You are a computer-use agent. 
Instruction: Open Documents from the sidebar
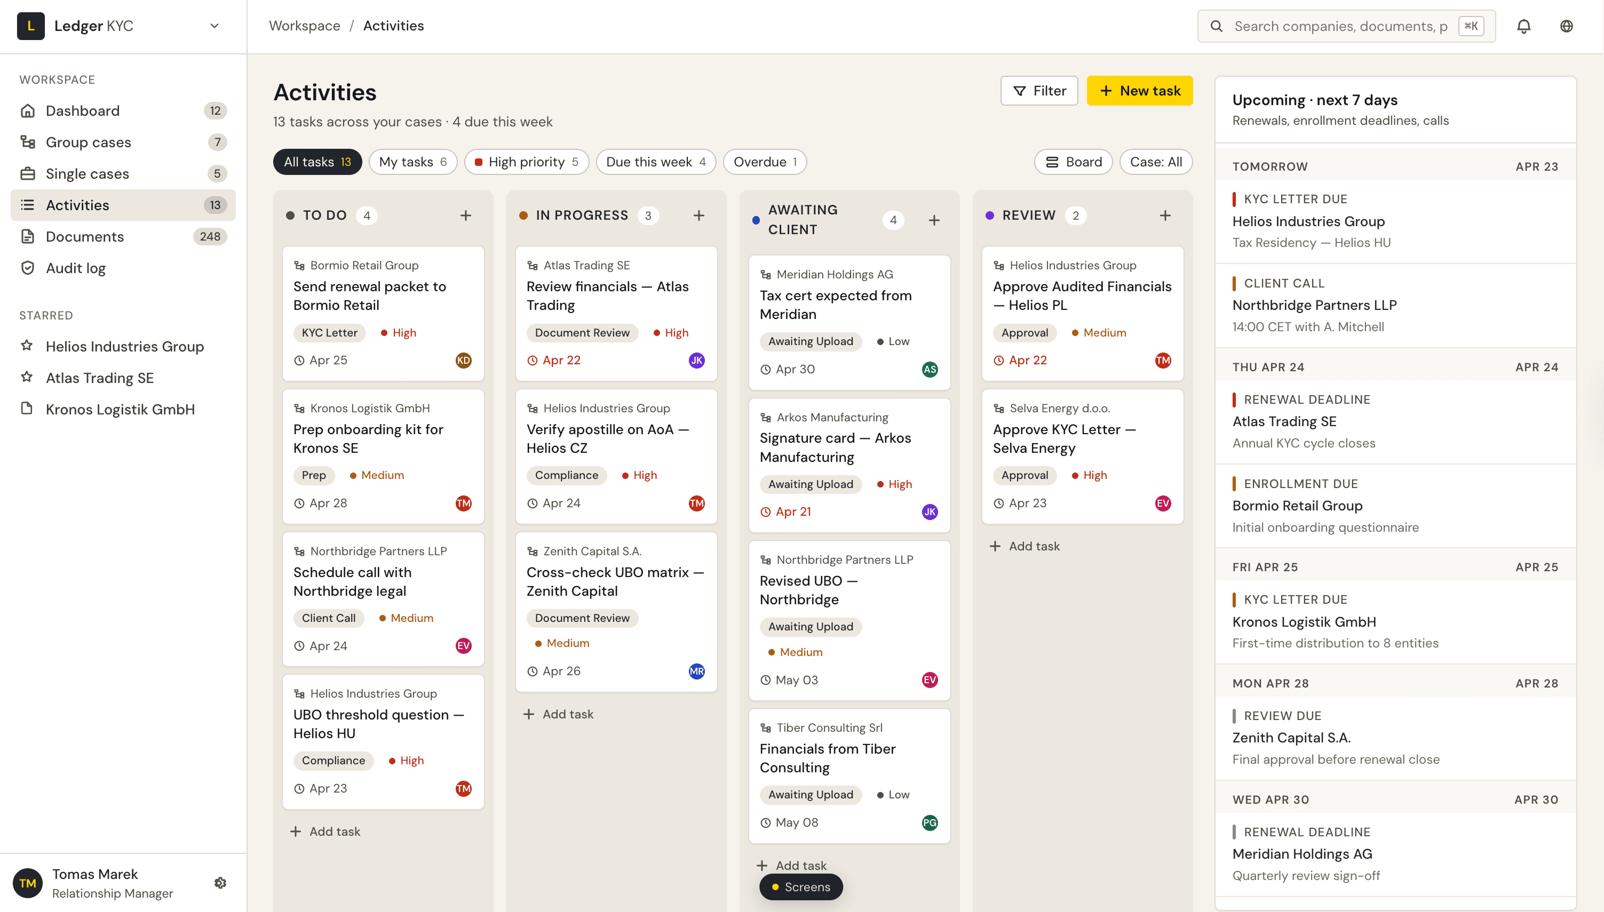[x=85, y=237]
